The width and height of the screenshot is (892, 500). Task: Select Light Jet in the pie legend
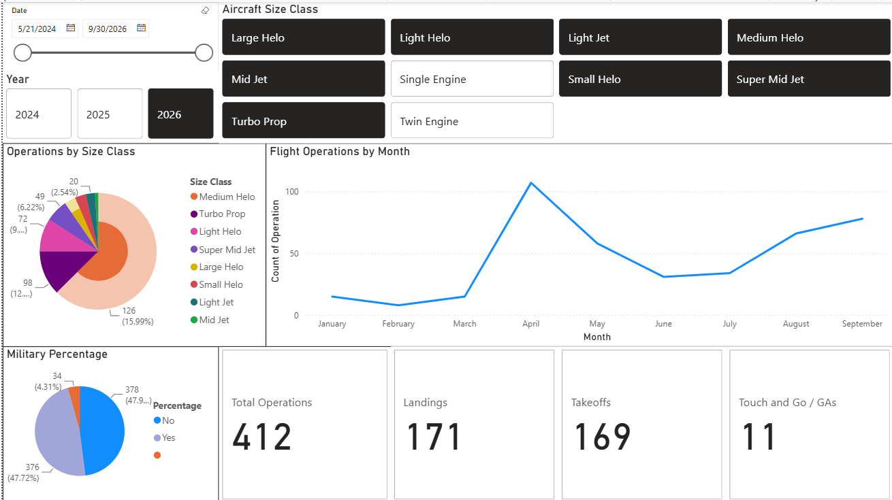(212, 302)
